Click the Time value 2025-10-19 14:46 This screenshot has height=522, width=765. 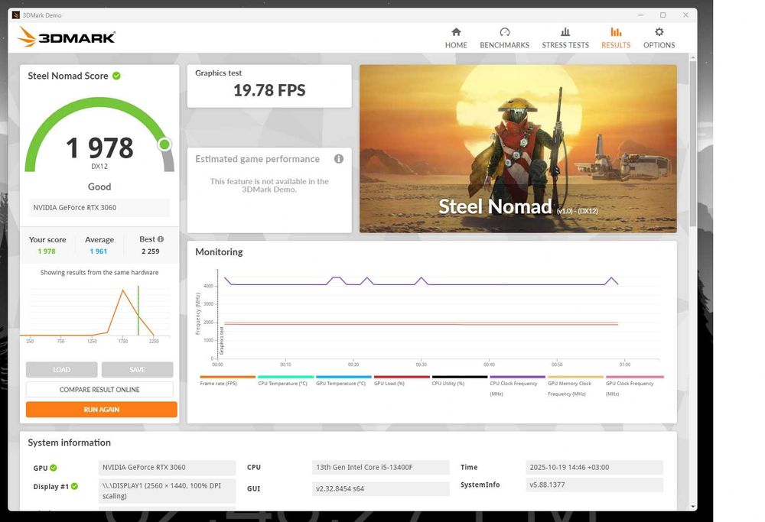tap(594, 467)
